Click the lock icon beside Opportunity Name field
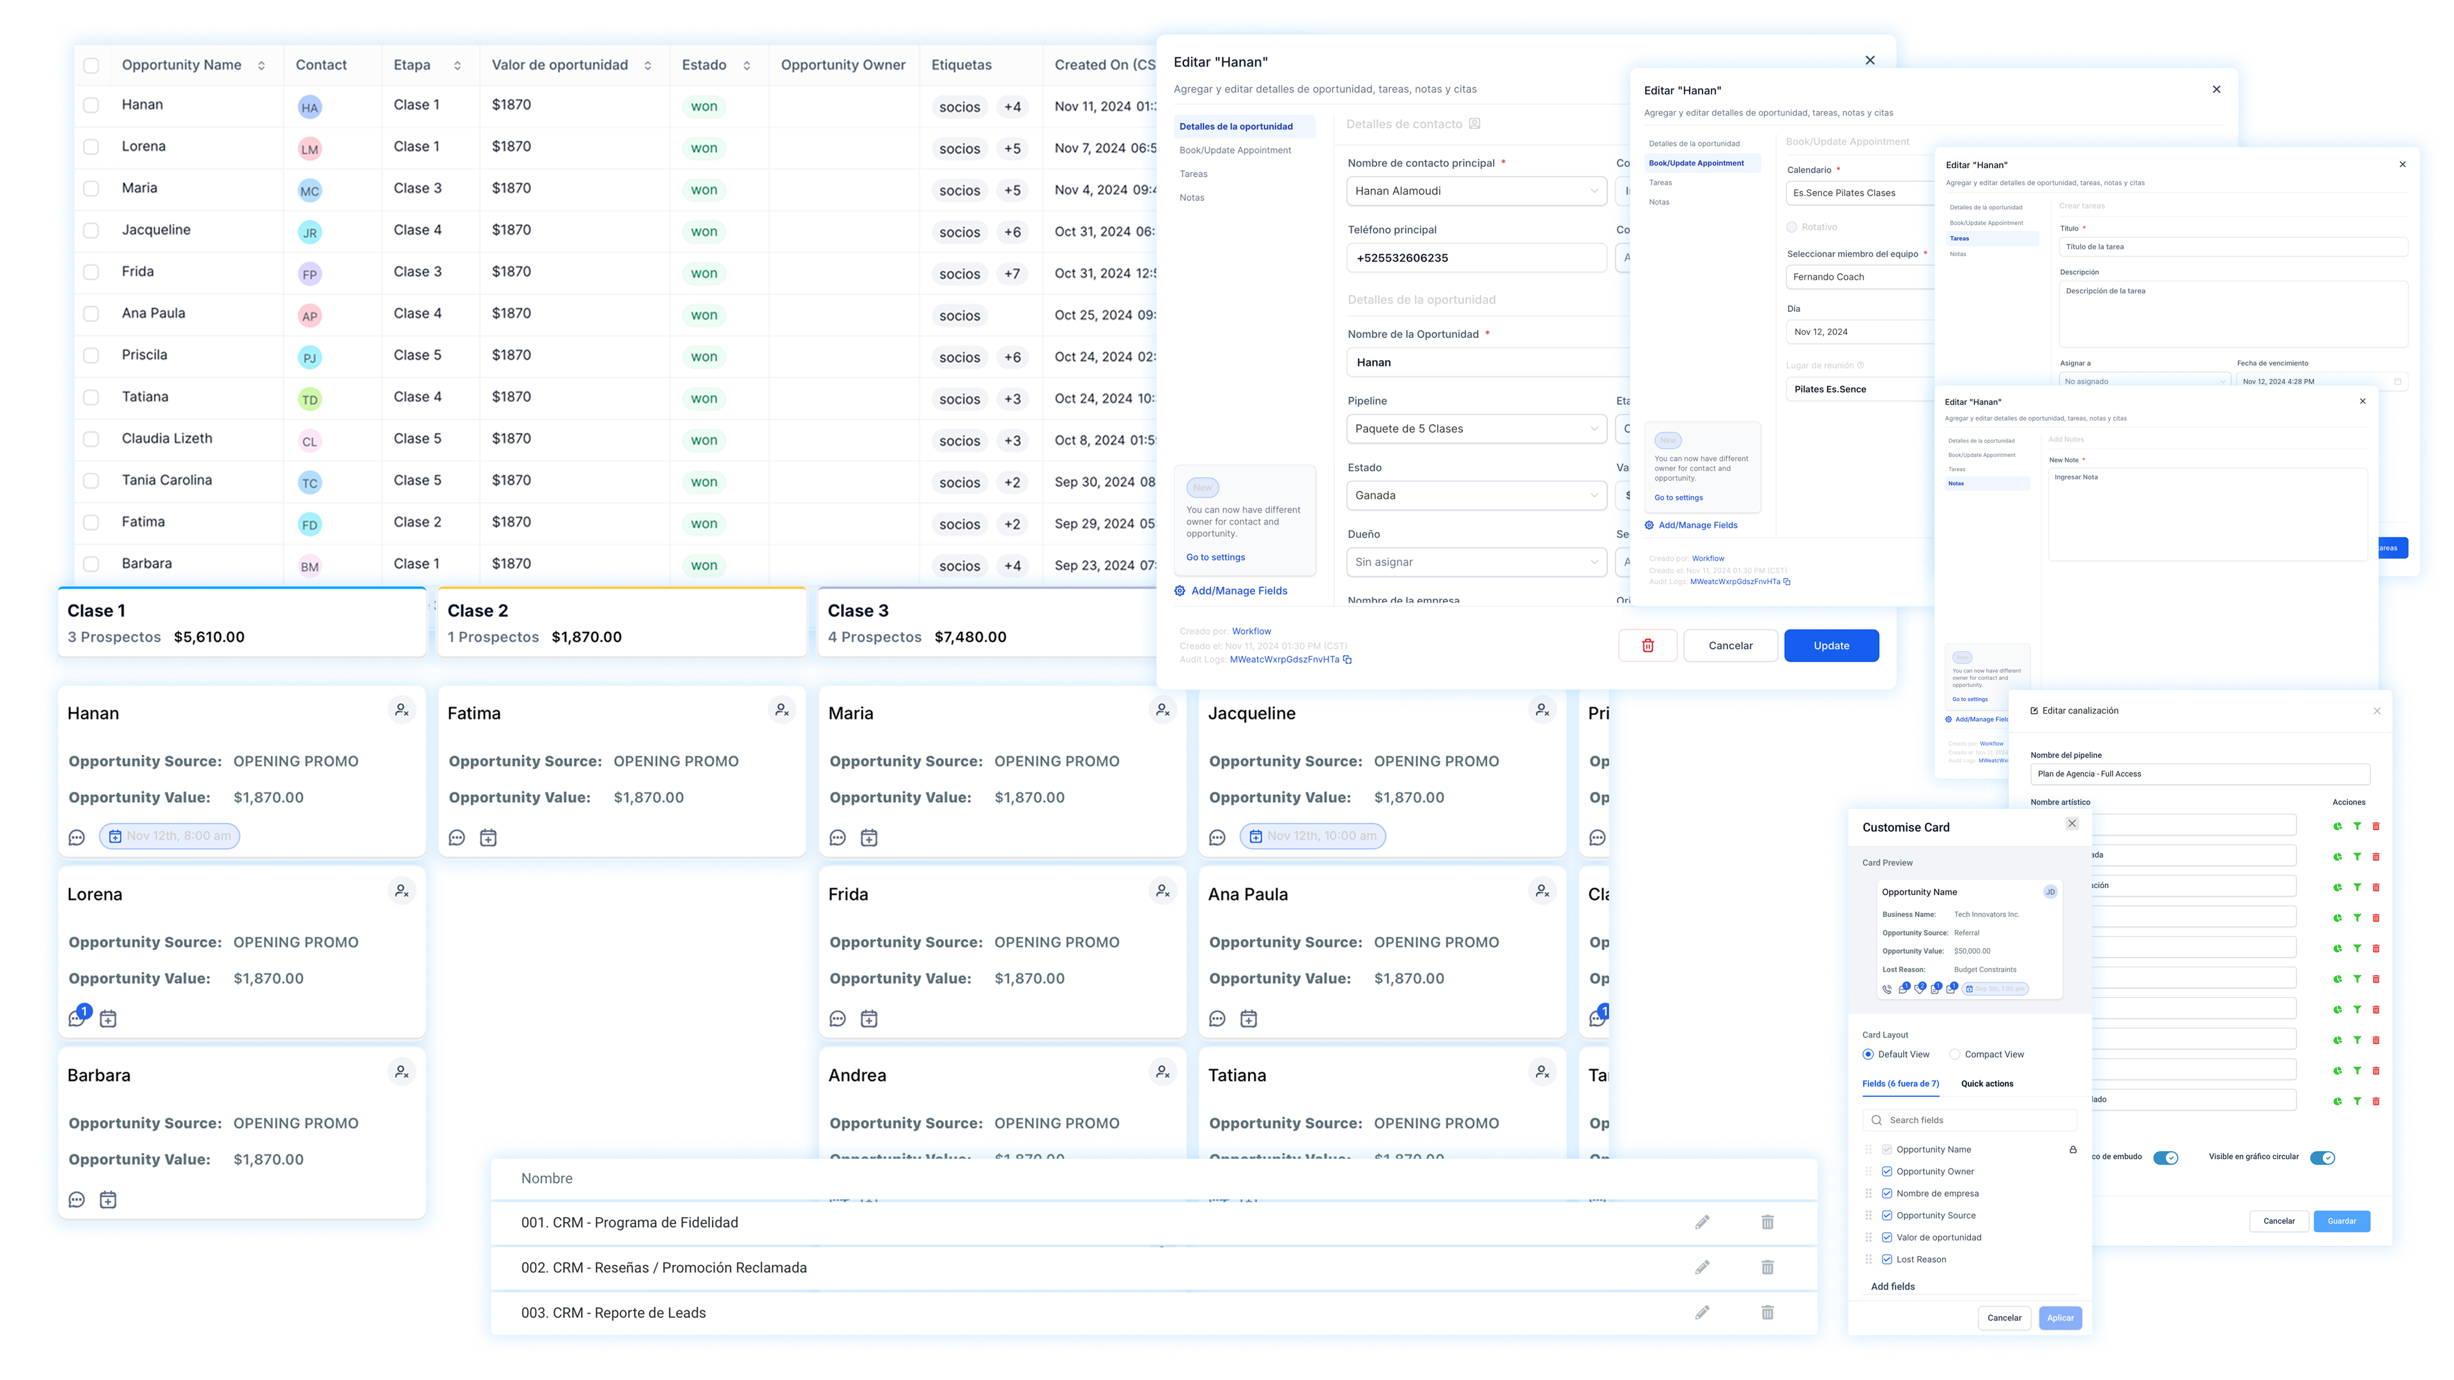 (x=2073, y=1149)
